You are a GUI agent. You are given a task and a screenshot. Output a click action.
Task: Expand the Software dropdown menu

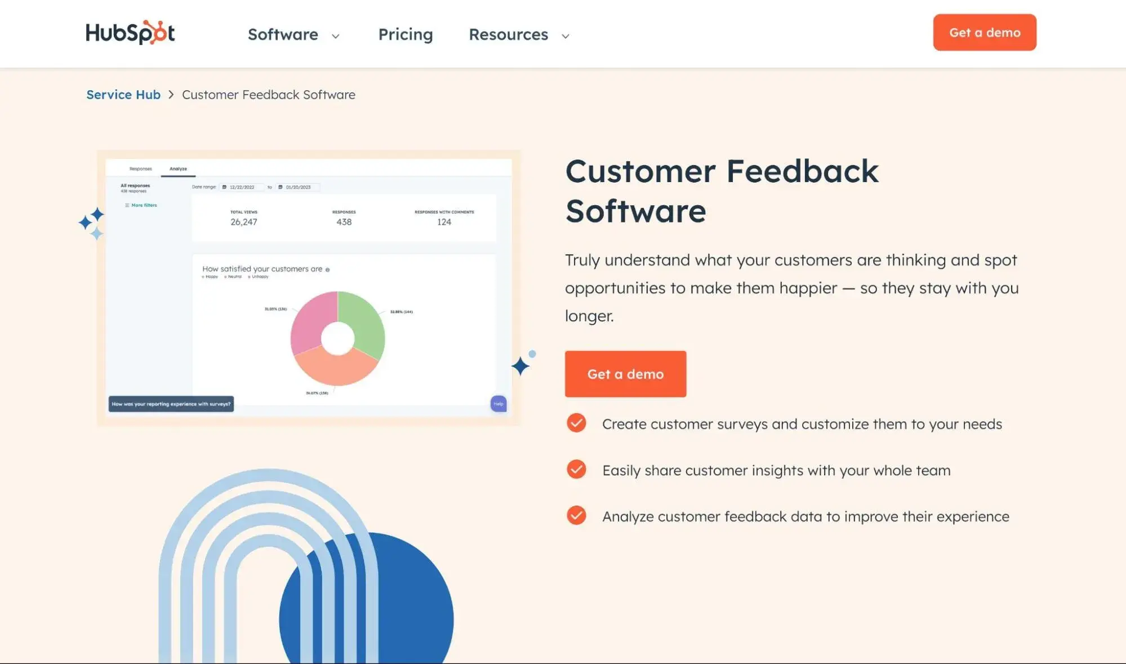click(x=292, y=32)
